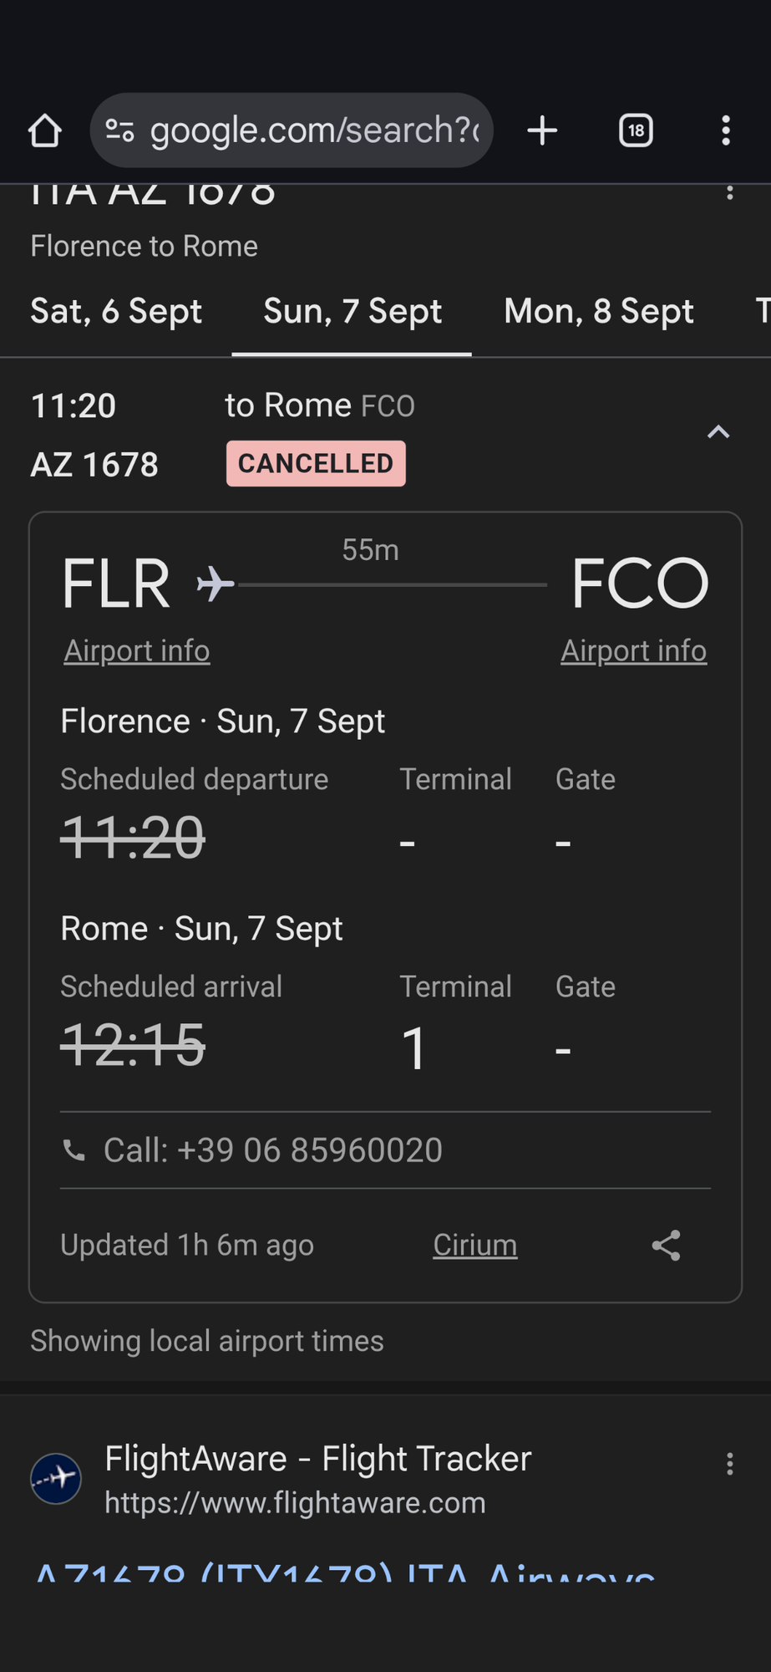Select the Sat, 6 Sept tab
The width and height of the screenshot is (771, 1672).
(x=116, y=311)
